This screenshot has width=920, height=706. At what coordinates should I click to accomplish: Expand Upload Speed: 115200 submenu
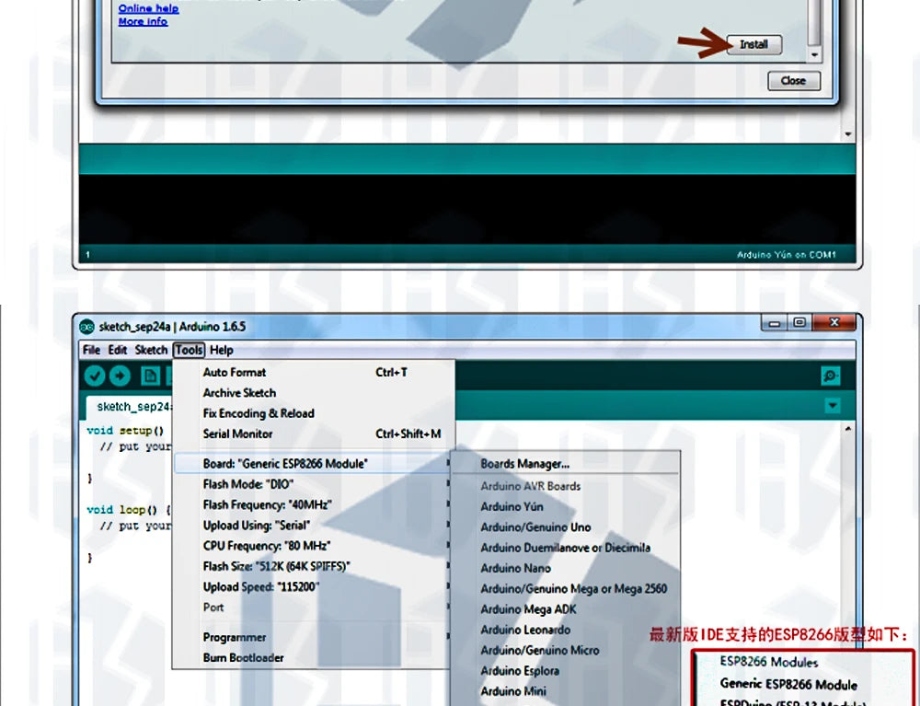tap(314, 587)
